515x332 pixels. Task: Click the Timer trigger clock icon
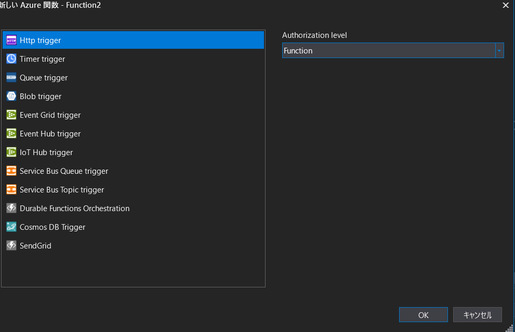click(11, 59)
